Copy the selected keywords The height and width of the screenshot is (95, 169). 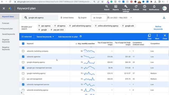149,37
